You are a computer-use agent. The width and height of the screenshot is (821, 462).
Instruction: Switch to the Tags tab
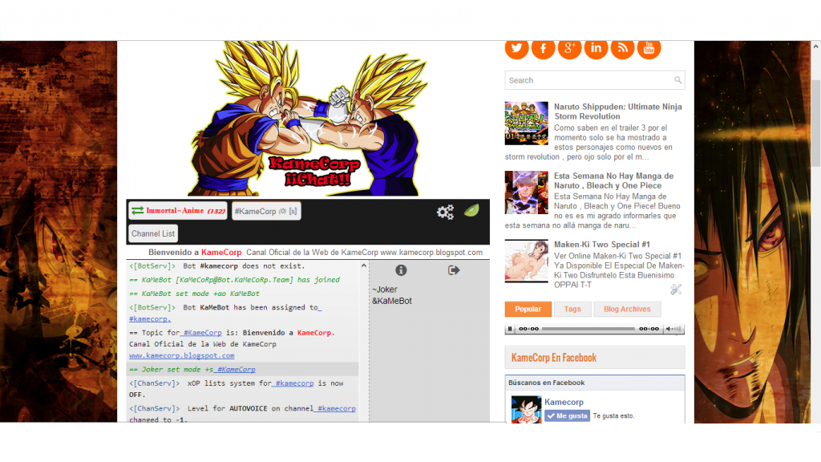[572, 309]
